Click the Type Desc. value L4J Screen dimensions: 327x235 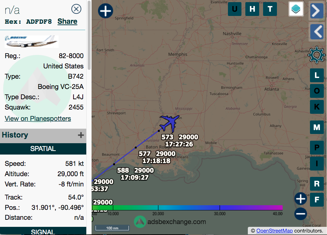coord(78,97)
